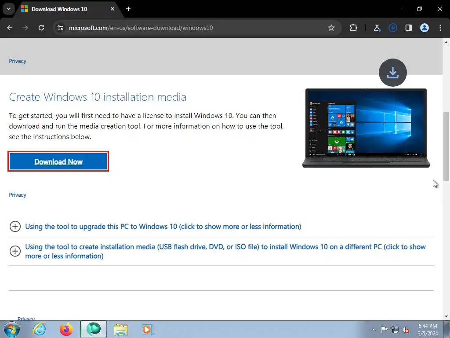450x338 pixels.
Task: Toggle the browser side panel
Action: 408,28
